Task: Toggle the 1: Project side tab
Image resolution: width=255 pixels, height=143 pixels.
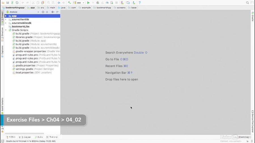Action: tap(2, 18)
